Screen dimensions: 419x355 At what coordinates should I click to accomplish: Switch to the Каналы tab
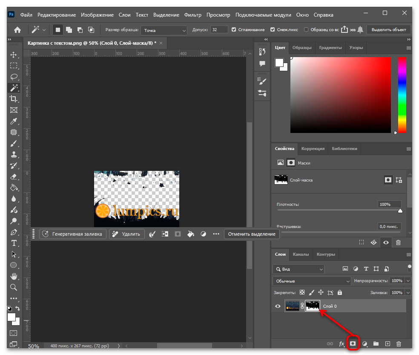click(x=301, y=254)
